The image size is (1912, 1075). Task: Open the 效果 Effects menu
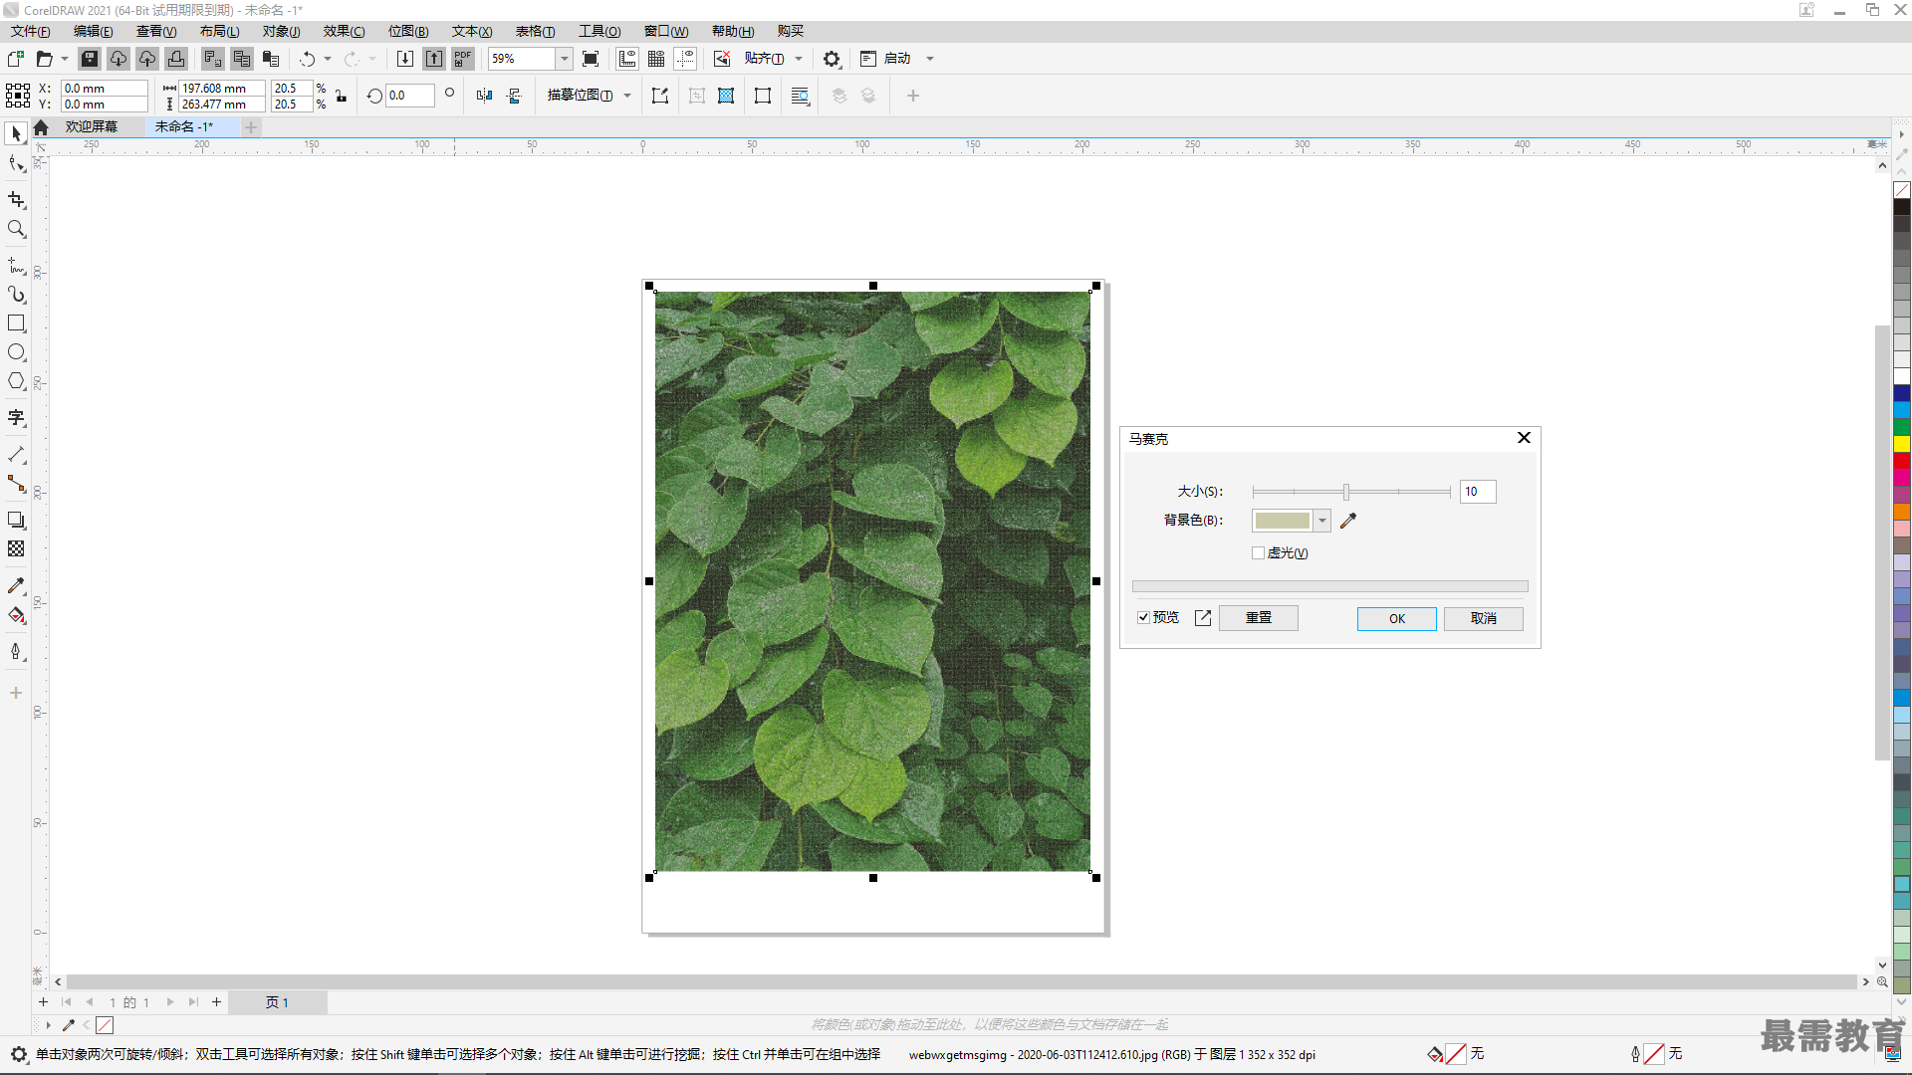[x=344, y=32]
